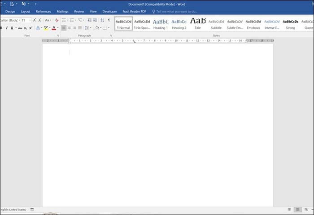This screenshot has height=215, width=314.
Task: Toggle show paragraph marks
Action: click(109, 20)
